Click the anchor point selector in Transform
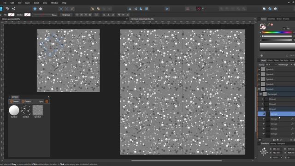 pos(264,152)
